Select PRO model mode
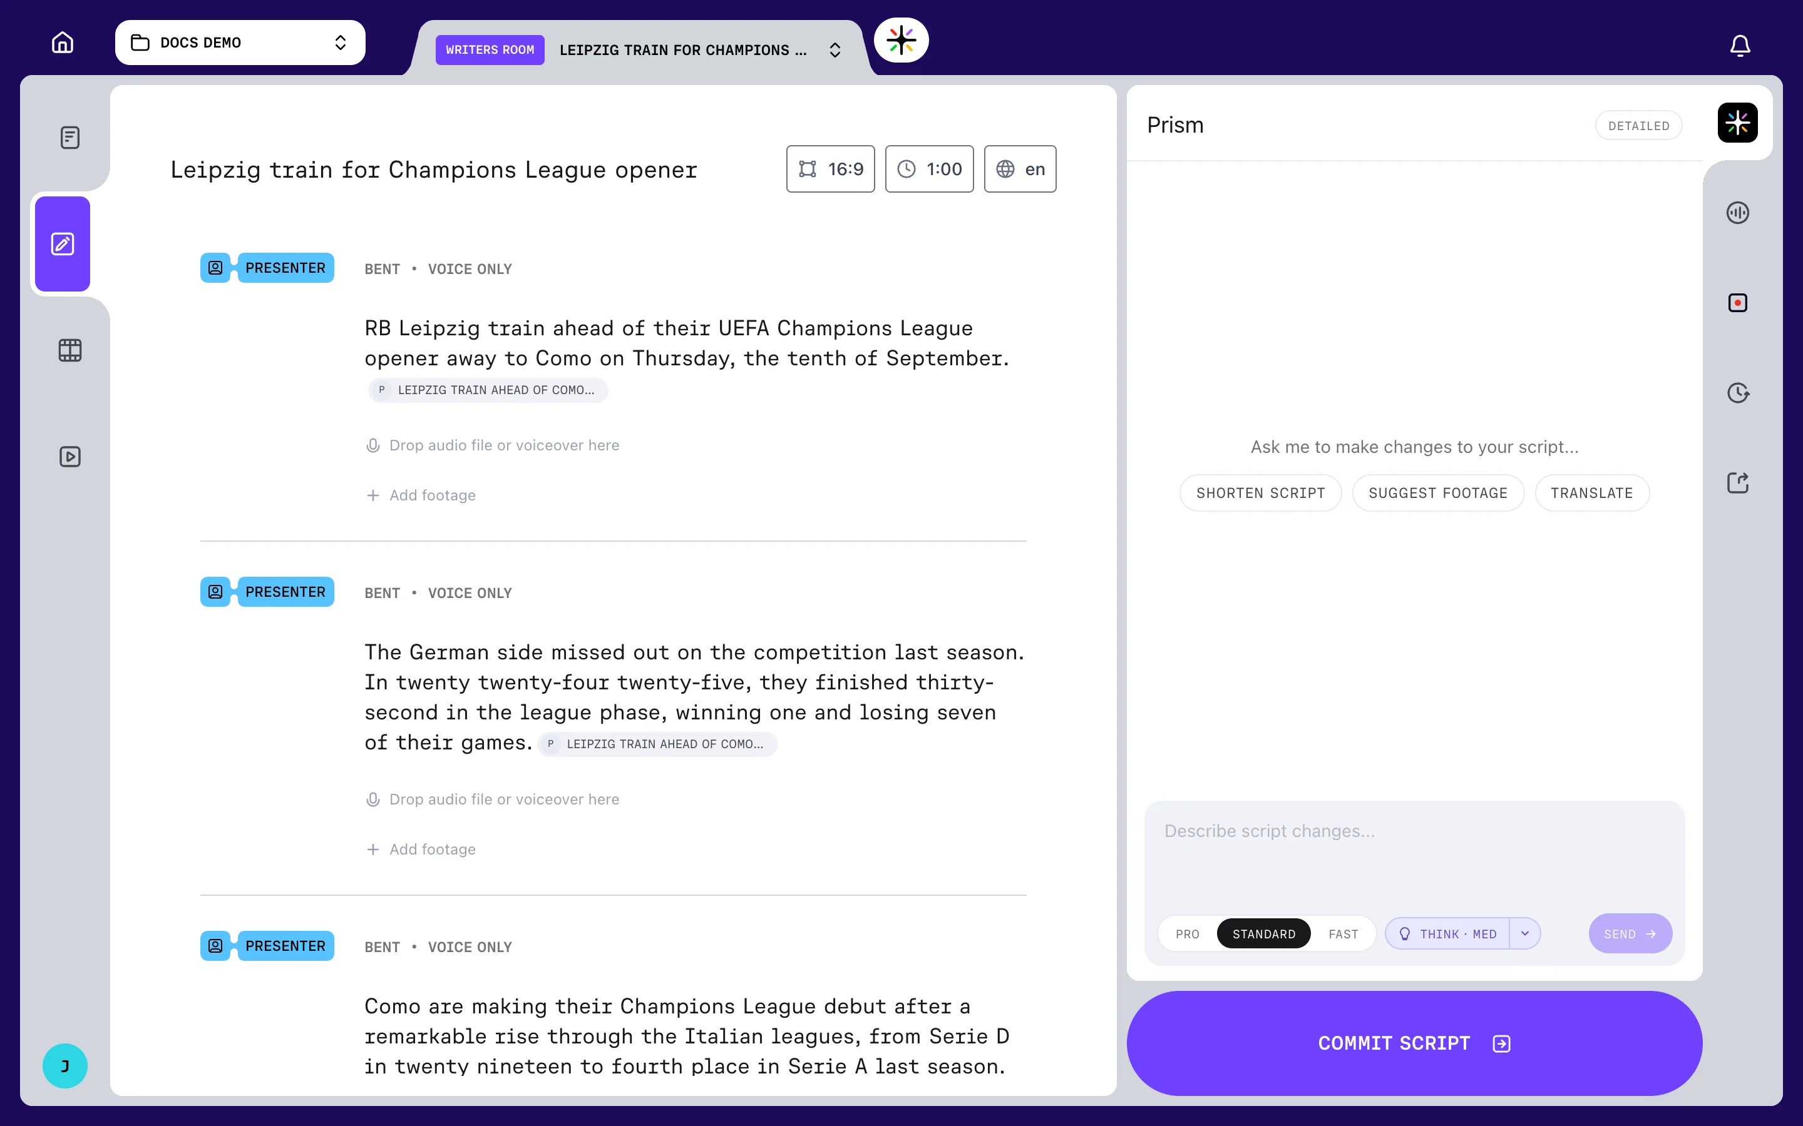 coord(1188,934)
